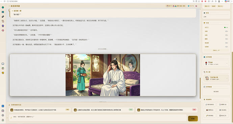
Task: Click the red map pin in world map panel
Action: pos(206,63)
